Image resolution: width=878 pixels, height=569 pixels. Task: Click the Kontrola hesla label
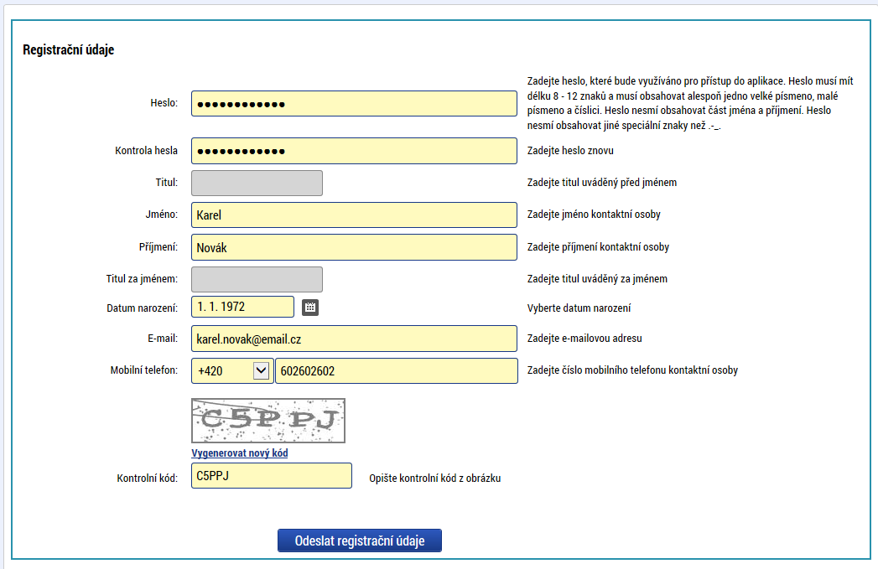146,151
